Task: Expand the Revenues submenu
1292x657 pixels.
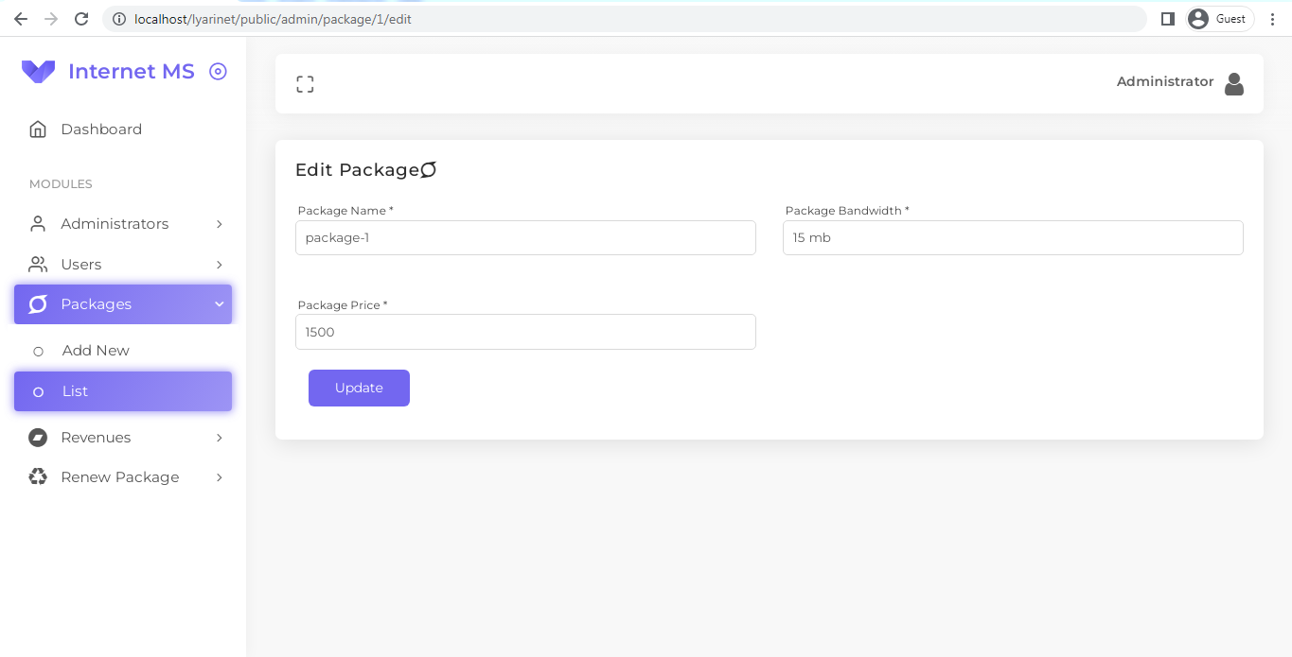Action: (219, 437)
